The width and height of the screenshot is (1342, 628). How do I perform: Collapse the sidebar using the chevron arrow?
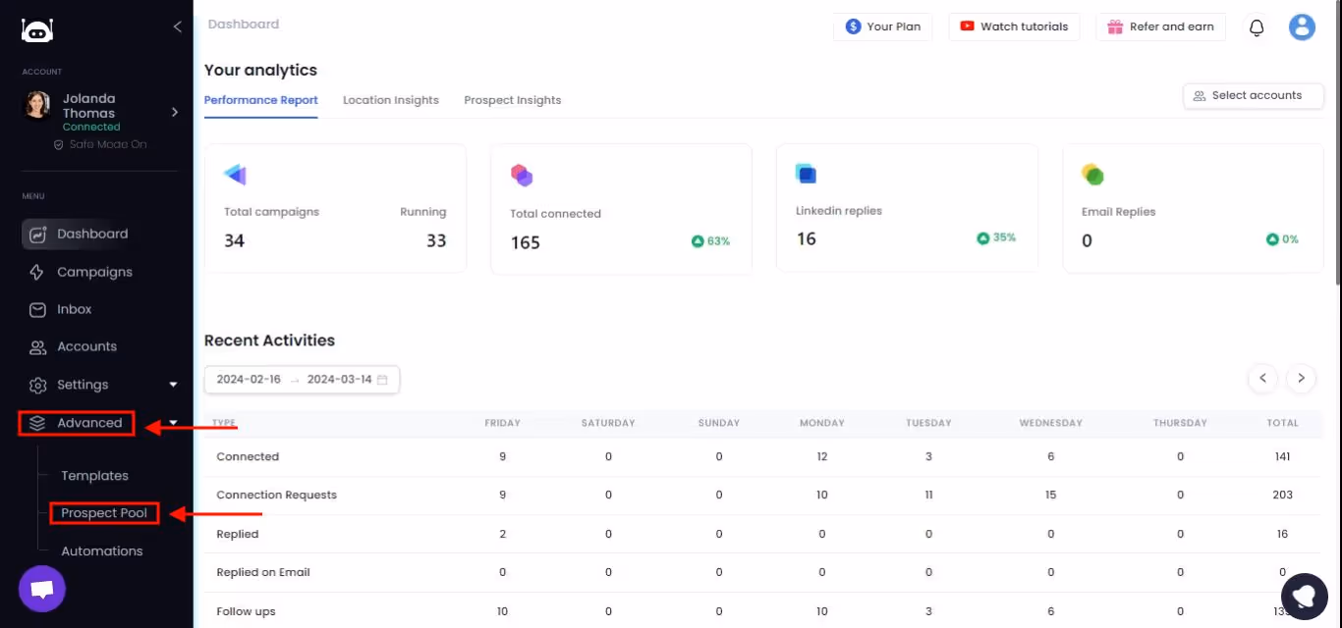pos(177,26)
